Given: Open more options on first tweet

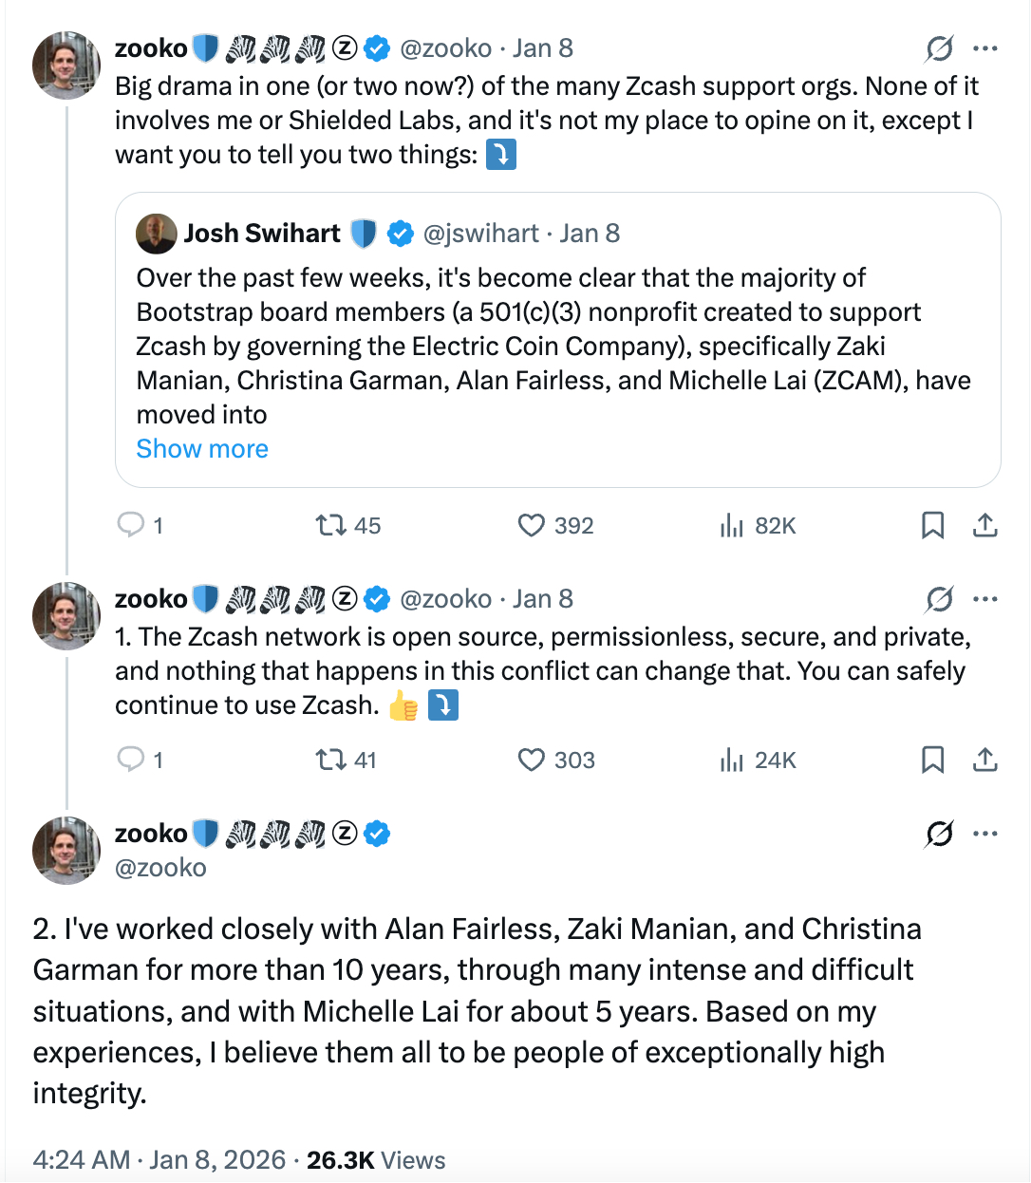Looking at the screenshot, I should (985, 48).
